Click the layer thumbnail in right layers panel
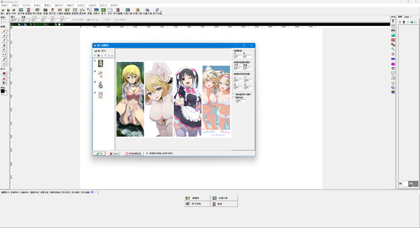The image size is (420, 228). point(405,184)
